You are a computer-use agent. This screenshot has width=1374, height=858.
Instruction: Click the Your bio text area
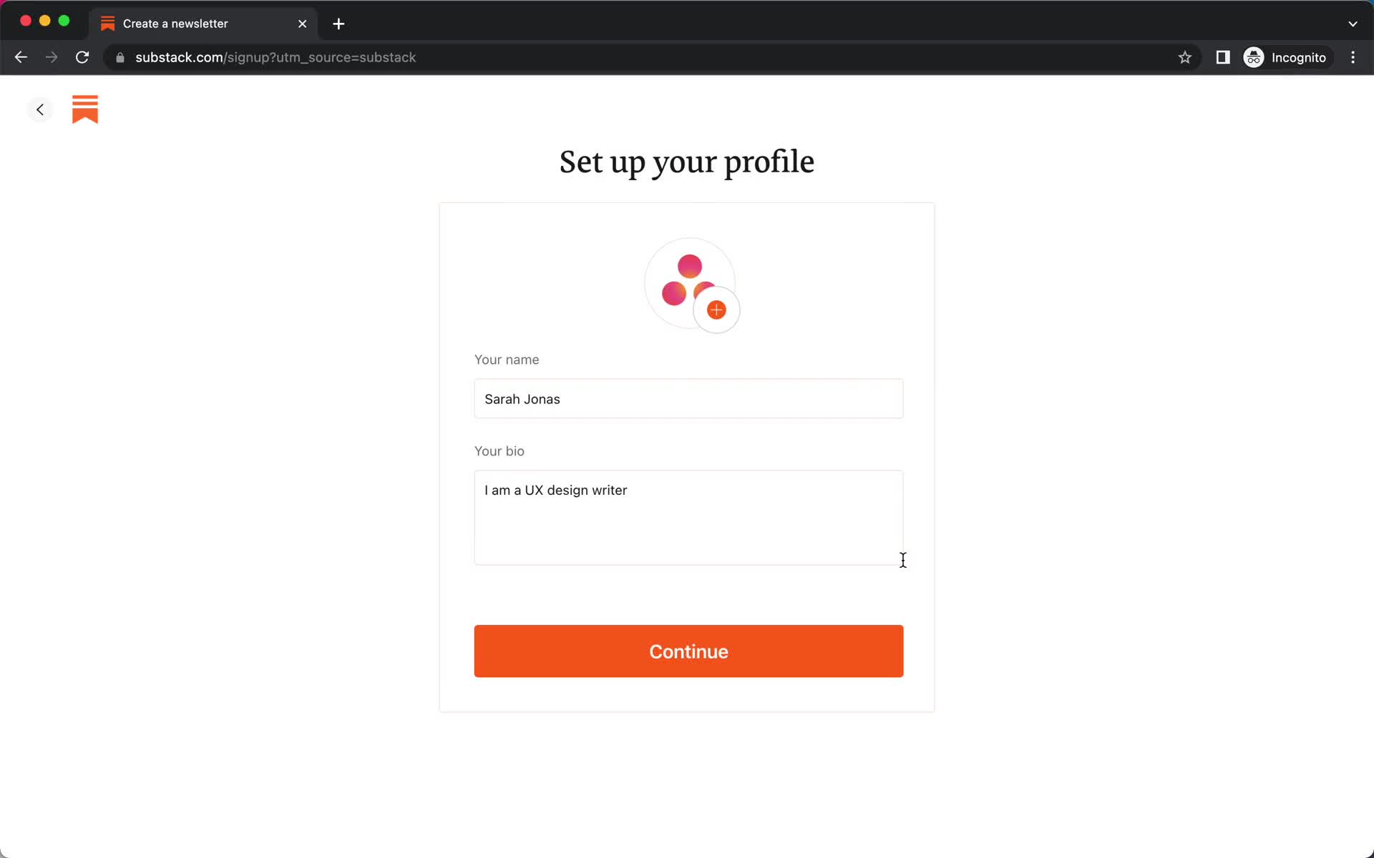pyautogui.click(x=688, y=517)
